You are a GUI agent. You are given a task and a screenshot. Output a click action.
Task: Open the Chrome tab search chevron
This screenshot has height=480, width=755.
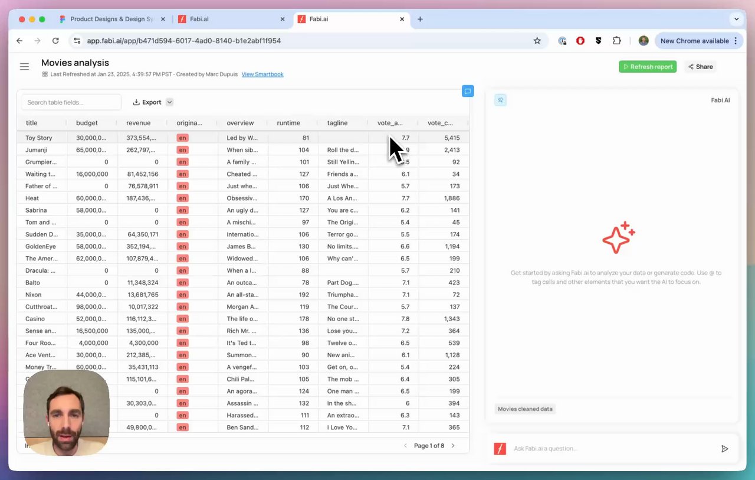click(x=736, y=19)
